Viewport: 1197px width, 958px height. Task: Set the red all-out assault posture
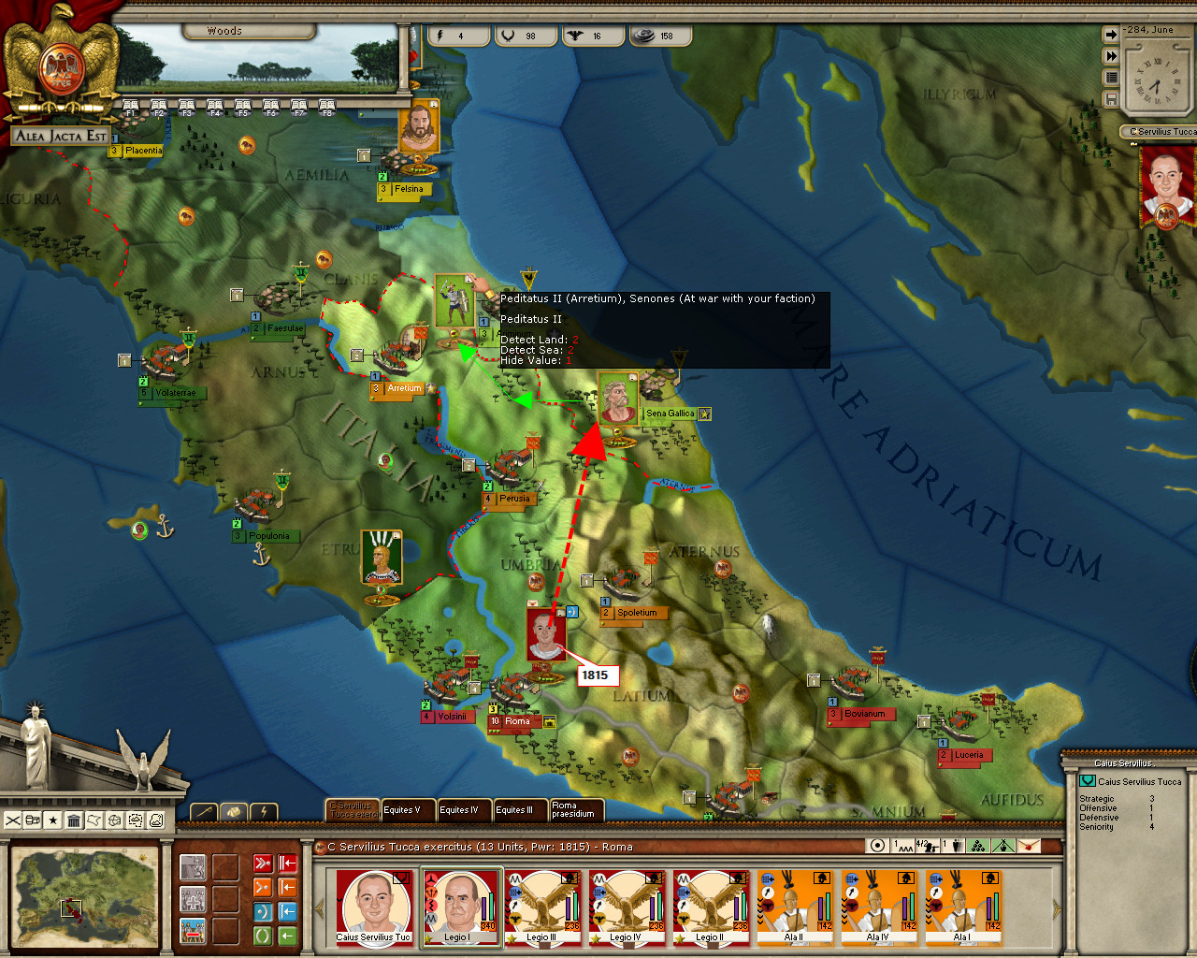(263, 863)
